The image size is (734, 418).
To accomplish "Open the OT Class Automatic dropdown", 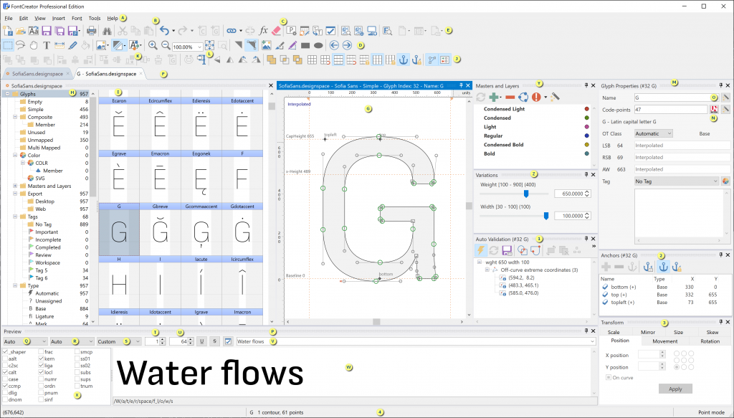I will point(654,133).
